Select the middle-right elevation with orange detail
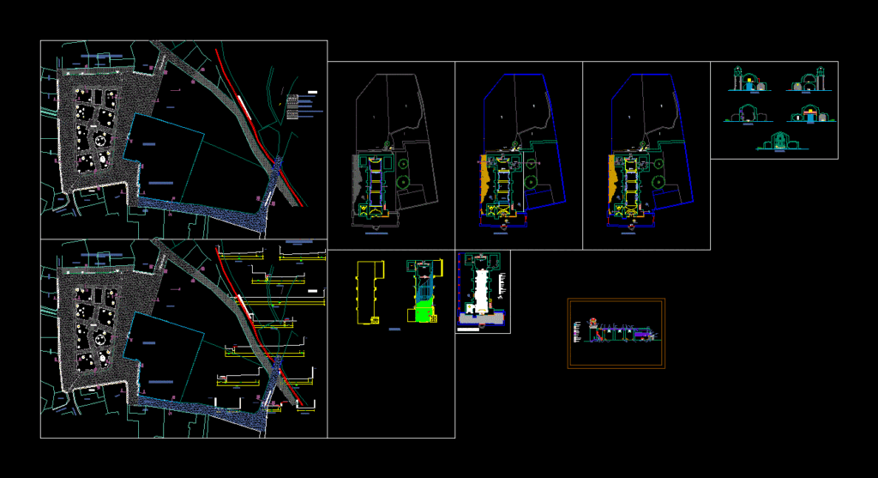 (809, 114)
